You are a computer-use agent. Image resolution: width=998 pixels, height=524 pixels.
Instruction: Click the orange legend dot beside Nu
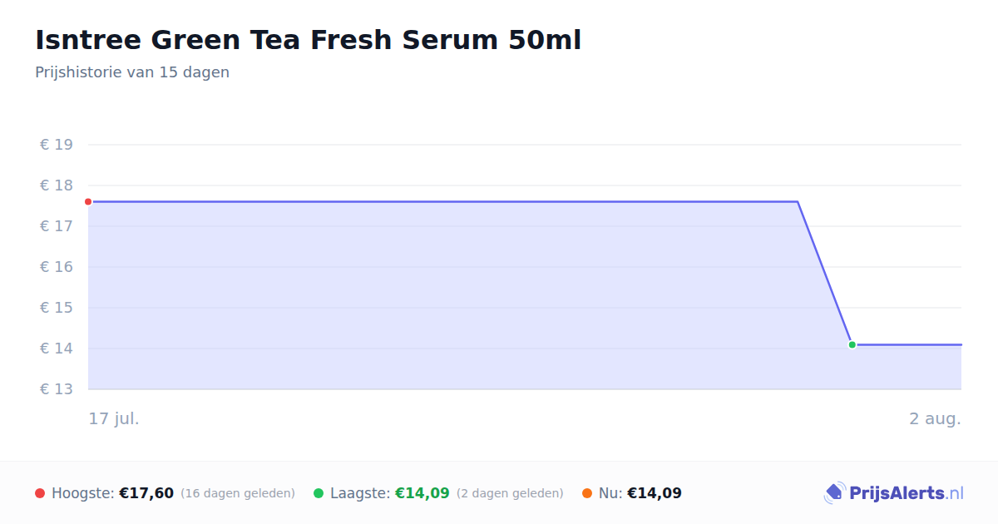click(x=587, y=493)
